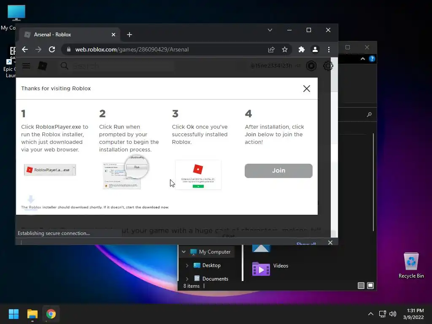The image size is (432, 324).
Task: Open the tab search dropdown chevron
Action: tap(270, 30)
